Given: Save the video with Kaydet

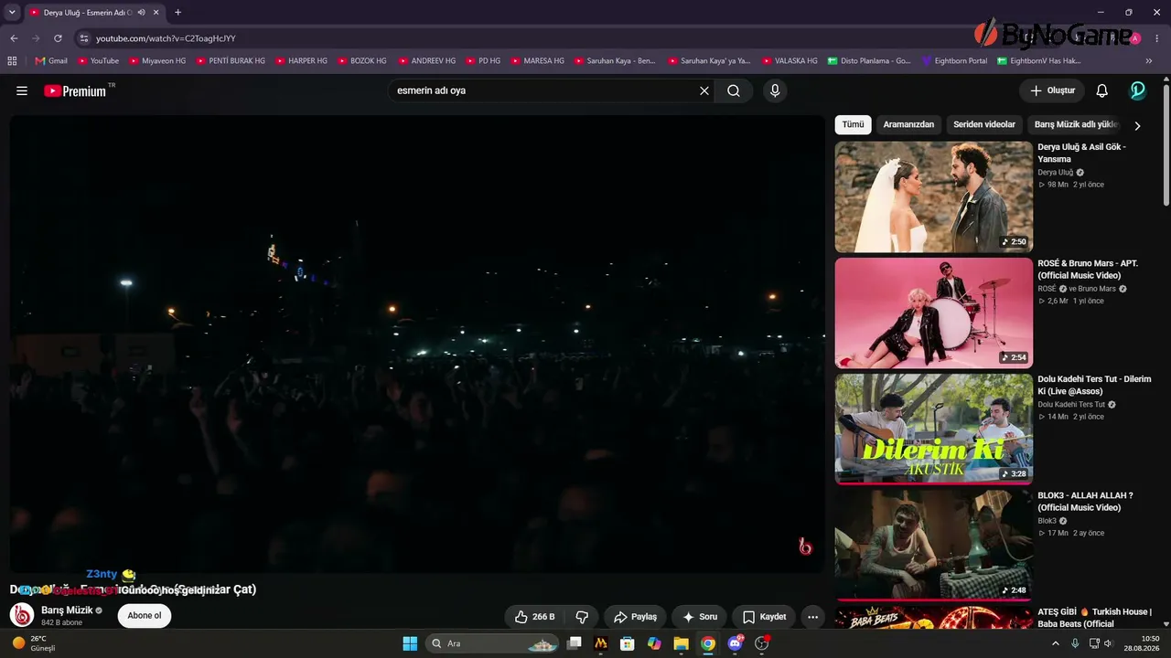Looking at the screenshot, I should [x=764, y=617].
